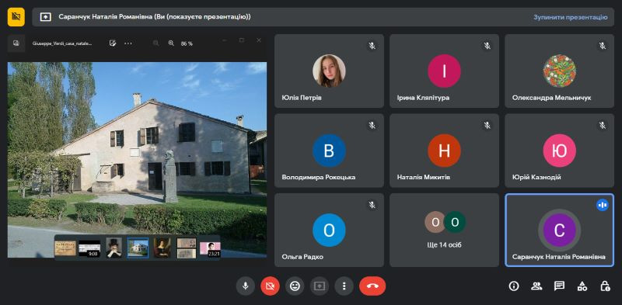
Task: Select the Verdi portrait thumbnail with top hat
Action: pos(114,248)
